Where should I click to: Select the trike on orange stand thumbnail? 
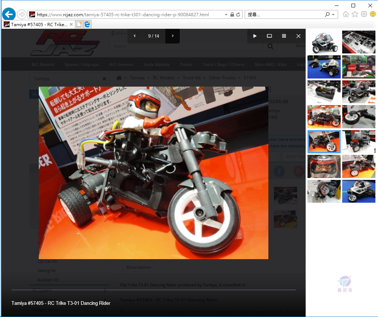324,117
